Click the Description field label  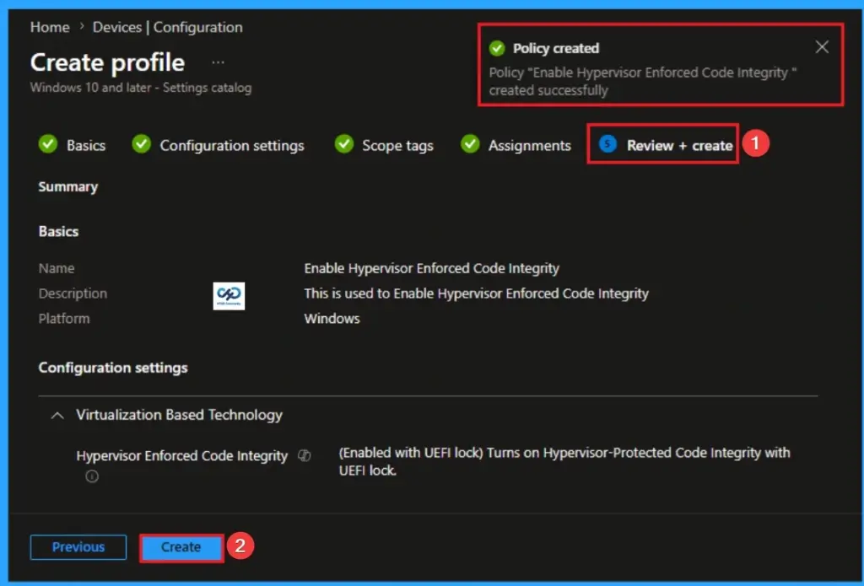click(x=73, y=293)
